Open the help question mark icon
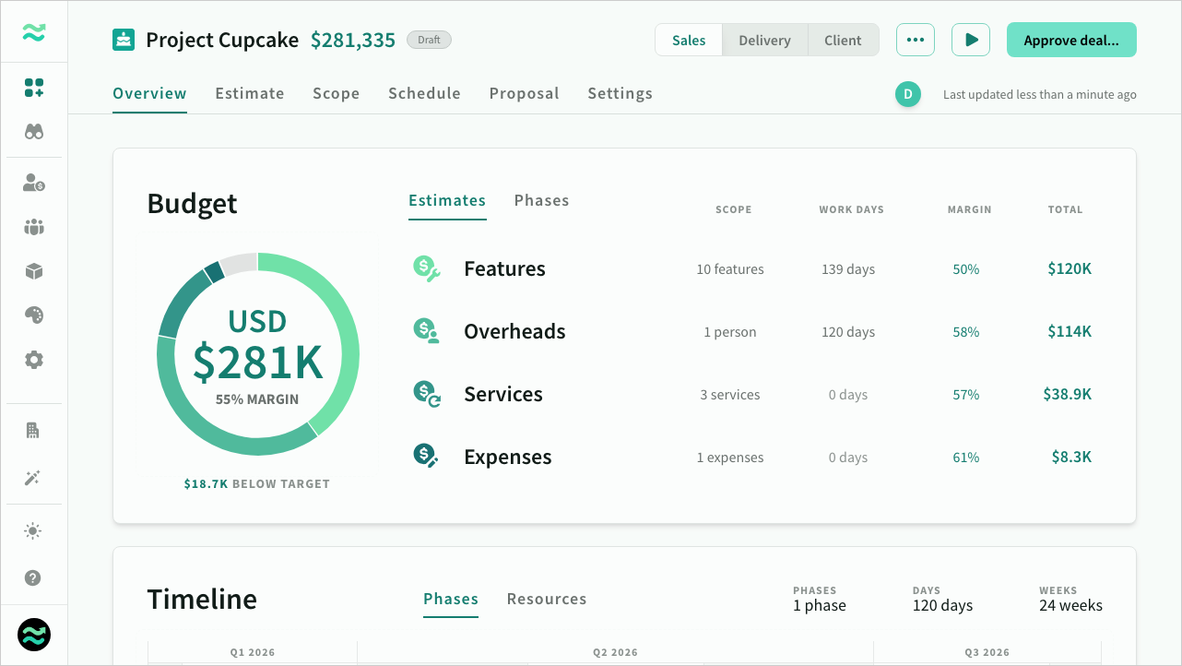This screenshot has width=1182, height=666. (x=34, y=578)
